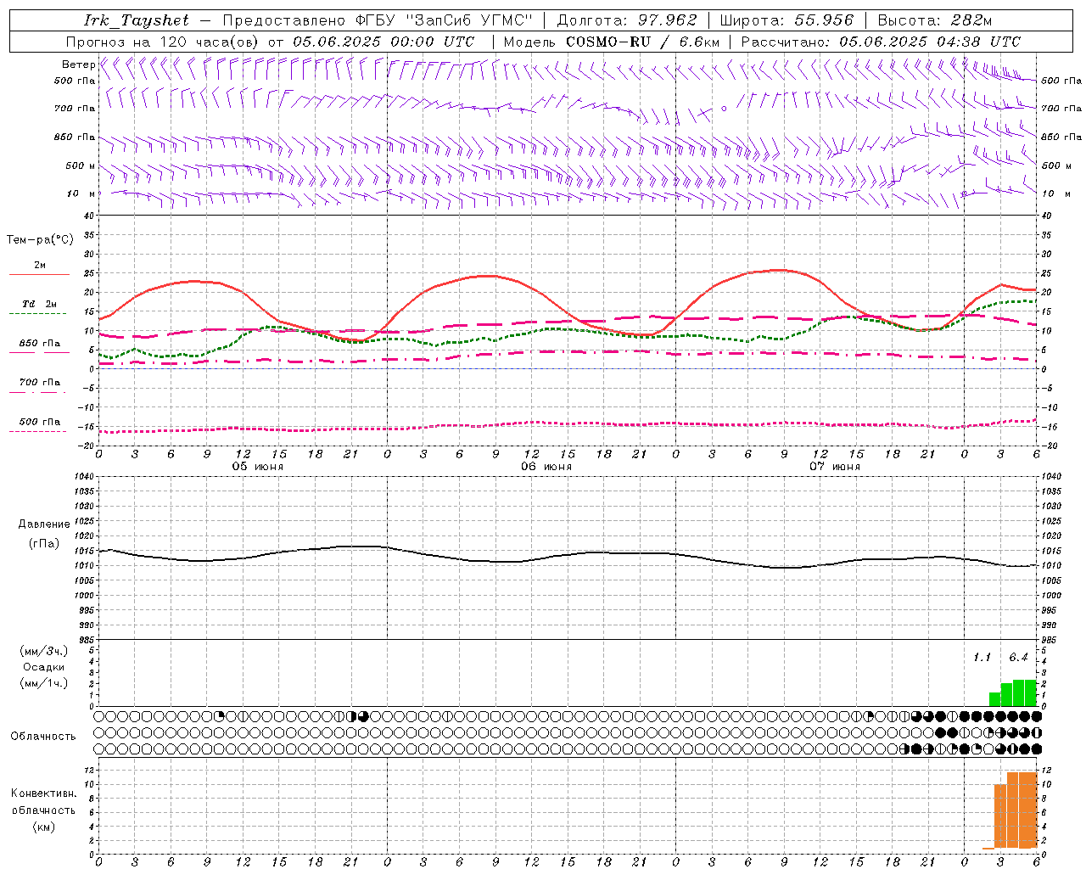This screenshot has height=869, width=1086.
Task: Click the 07 июня date label
Action: pyautogui.click(x=835, y=467)
